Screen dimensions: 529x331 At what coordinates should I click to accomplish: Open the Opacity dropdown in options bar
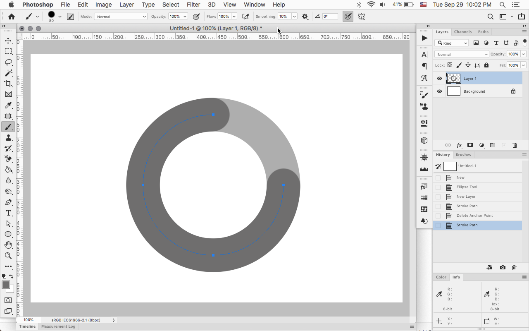point(185,16)
